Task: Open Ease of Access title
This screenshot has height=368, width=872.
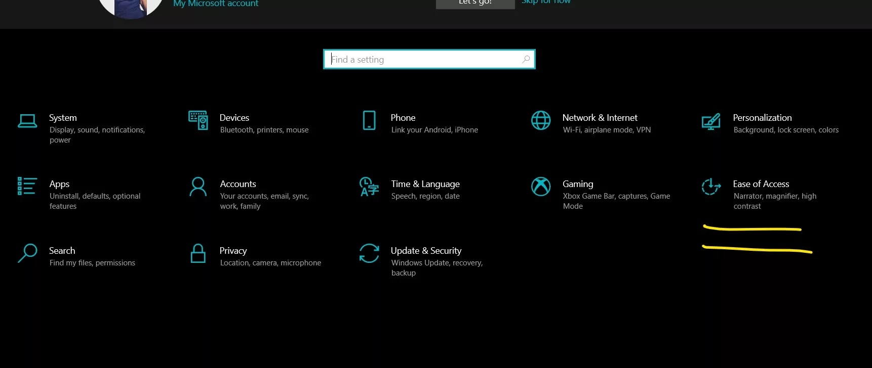Action: 761,184
